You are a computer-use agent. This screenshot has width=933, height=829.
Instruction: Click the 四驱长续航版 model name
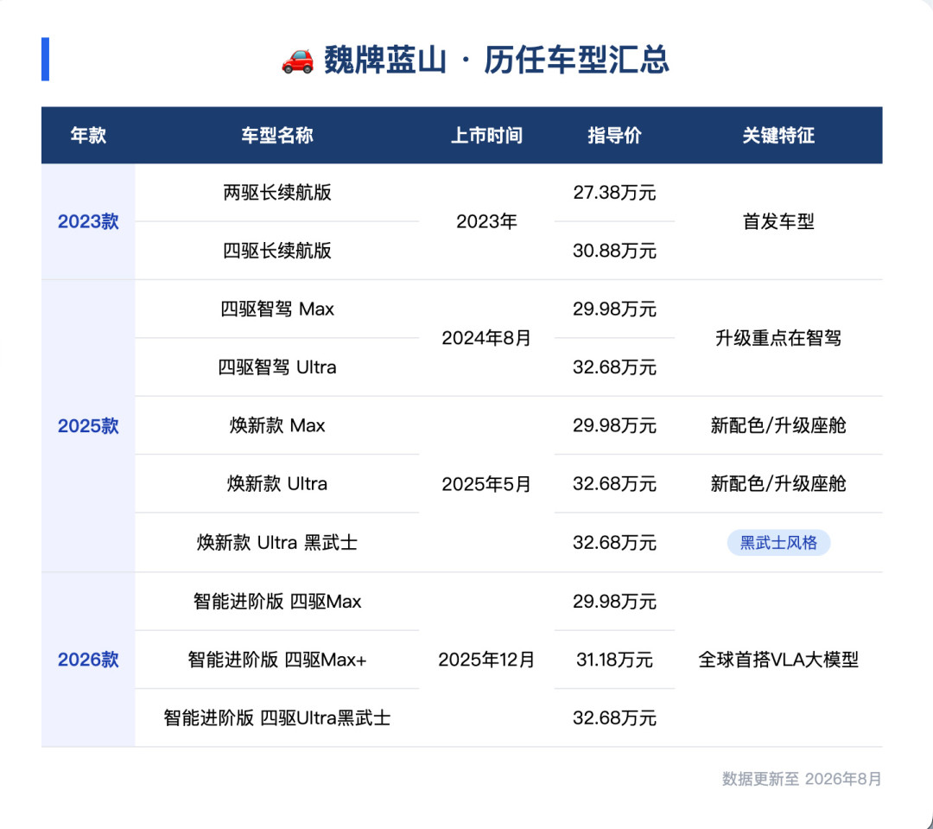coord(277,251)
